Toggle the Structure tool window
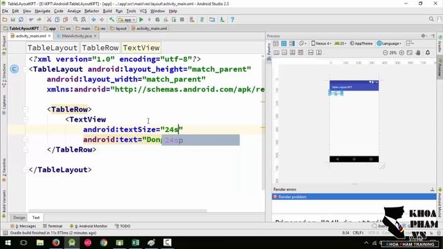This screenshot has height=249, width=443. pyautogui.click(x=4, y=75)
